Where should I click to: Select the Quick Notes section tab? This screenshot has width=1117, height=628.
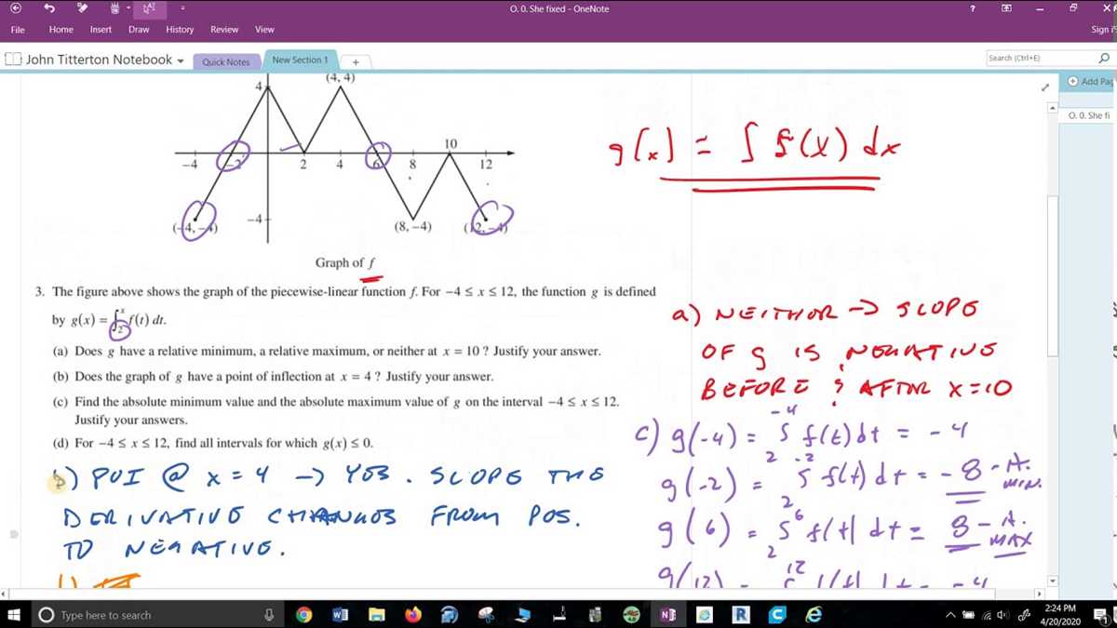(x=226, y=62)
